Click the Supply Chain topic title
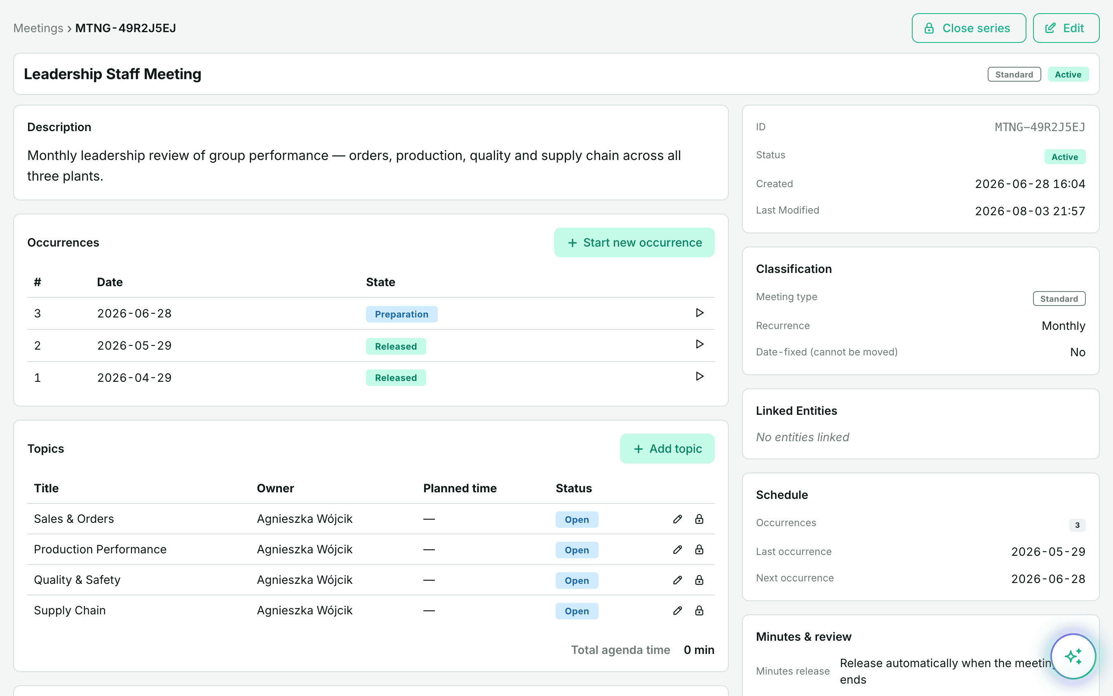Viewport: 1113px width, 696px height. click(x=70, y=610)
